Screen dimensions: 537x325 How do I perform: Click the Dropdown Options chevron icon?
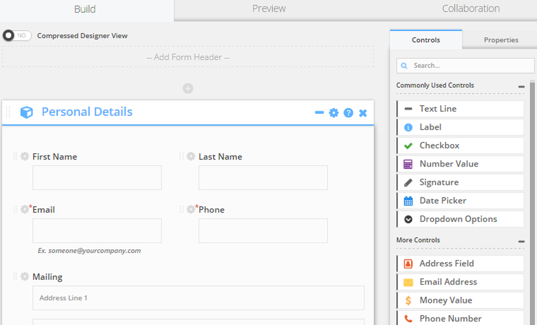pyautogui.click(x=408, y=219)
